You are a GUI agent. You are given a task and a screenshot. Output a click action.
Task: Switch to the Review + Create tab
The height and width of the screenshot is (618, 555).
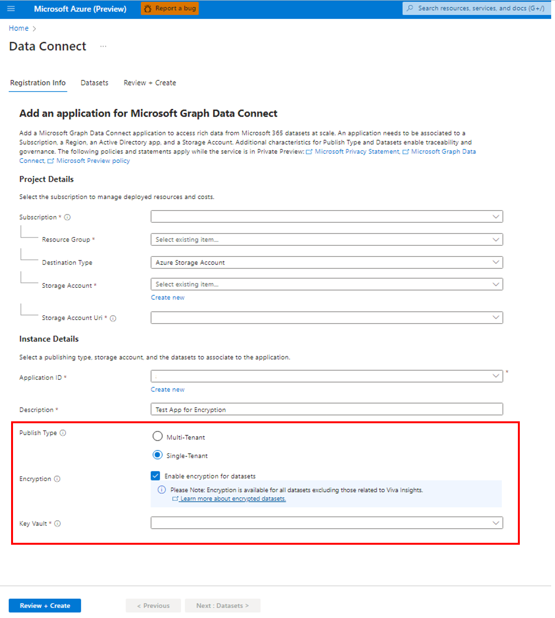point(149,82)
